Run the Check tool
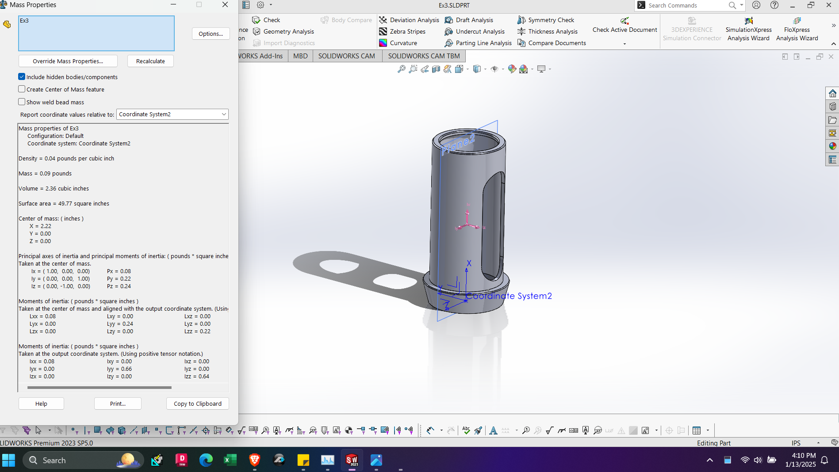Screen dimensions: 839x472 (266, 20)
